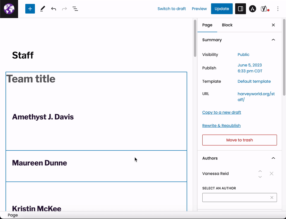Image resolution: width=286 pixels, height=219 pixels.
Task: Close the settings sidebar with X
Action: pyautogui.click(x=273, y=25)
